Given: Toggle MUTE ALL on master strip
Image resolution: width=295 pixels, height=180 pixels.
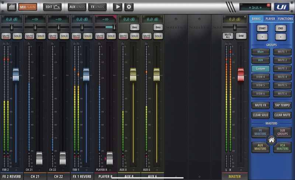Looking at the screenshot, I should coord(228,36).
